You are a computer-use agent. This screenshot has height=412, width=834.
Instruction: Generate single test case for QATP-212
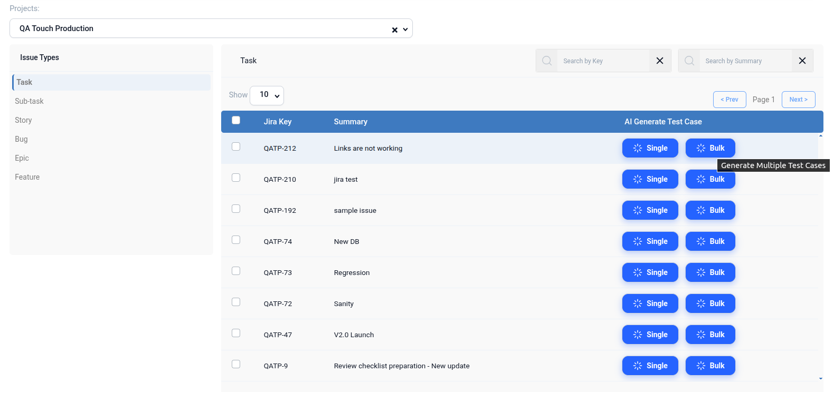[650, 148]
